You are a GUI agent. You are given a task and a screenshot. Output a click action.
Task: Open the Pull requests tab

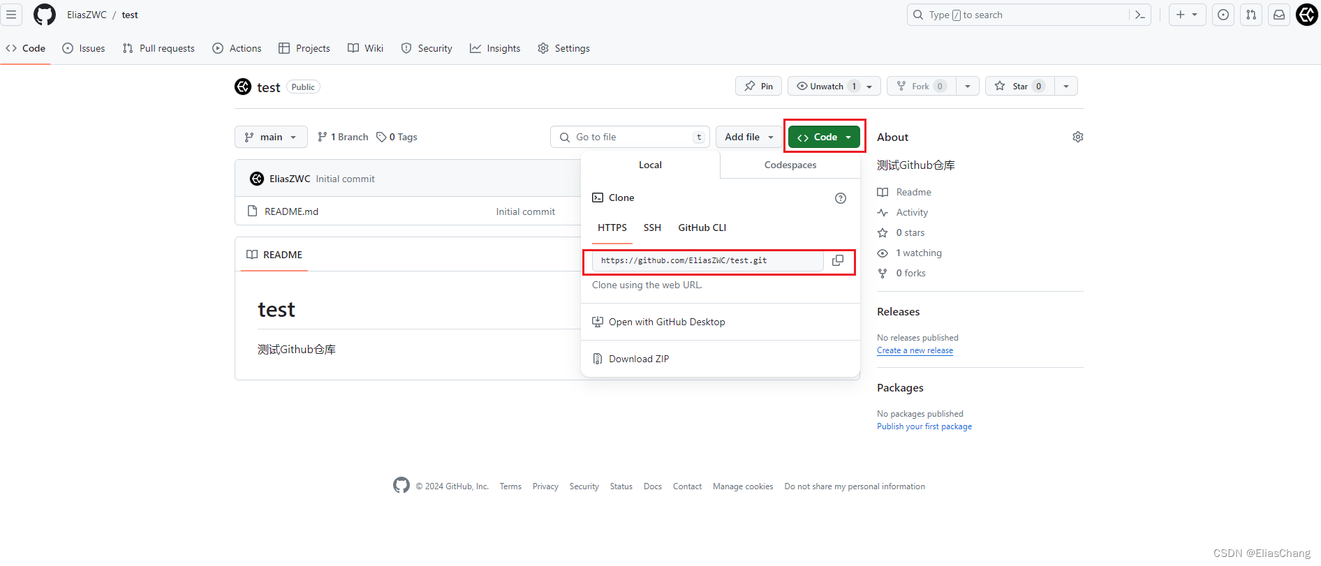pyautogui.click(x=158, y=48)
